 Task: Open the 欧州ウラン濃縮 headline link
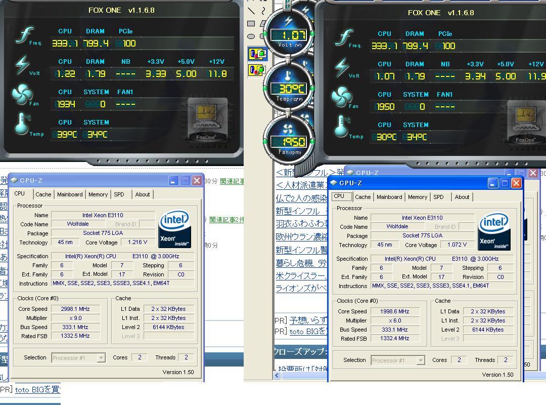(301, 236)
